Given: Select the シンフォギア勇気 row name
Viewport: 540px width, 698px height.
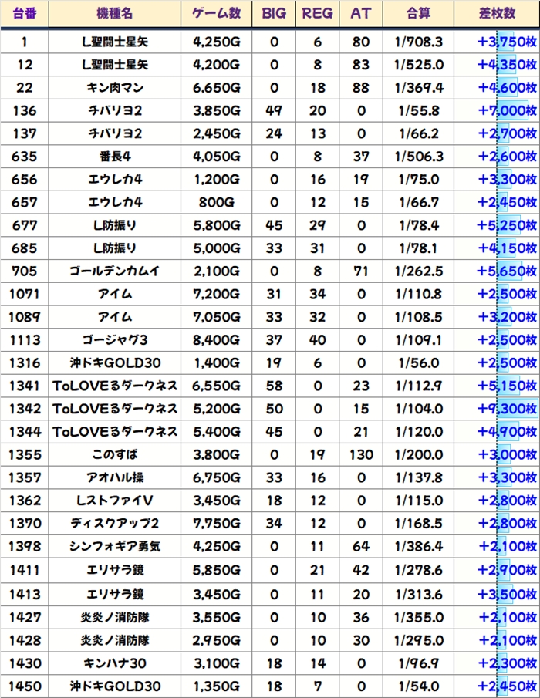Looking at the screenshot, I should [x=115, y=545].
